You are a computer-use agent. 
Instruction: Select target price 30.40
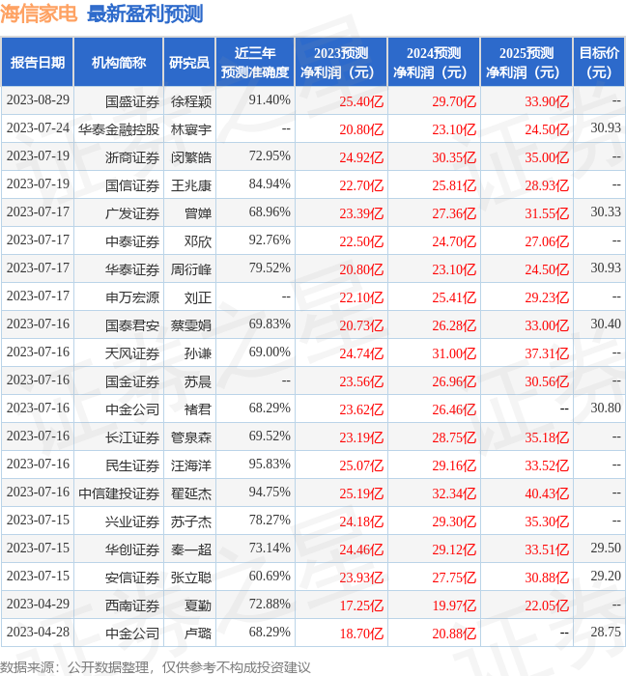pos(606,324)
